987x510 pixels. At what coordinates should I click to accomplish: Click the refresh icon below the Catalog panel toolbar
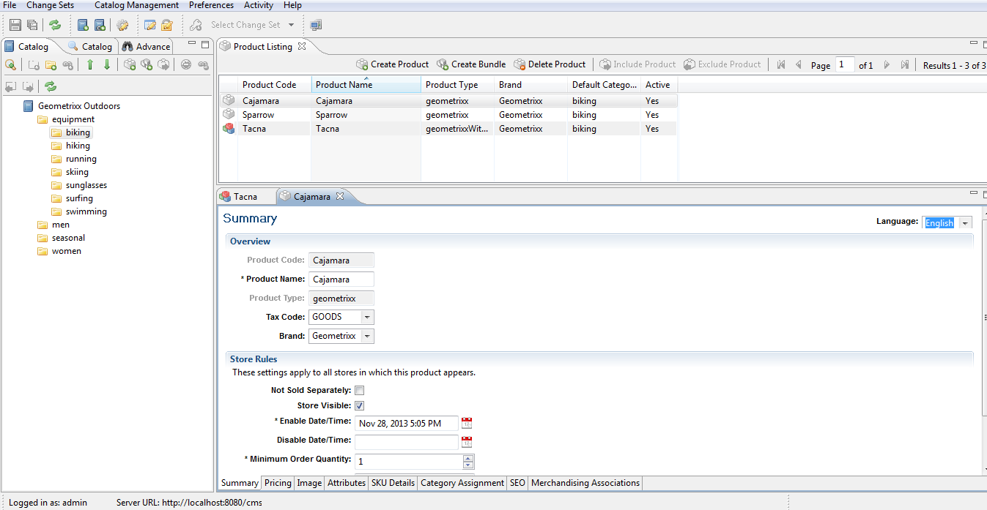[x=51, y=86]
